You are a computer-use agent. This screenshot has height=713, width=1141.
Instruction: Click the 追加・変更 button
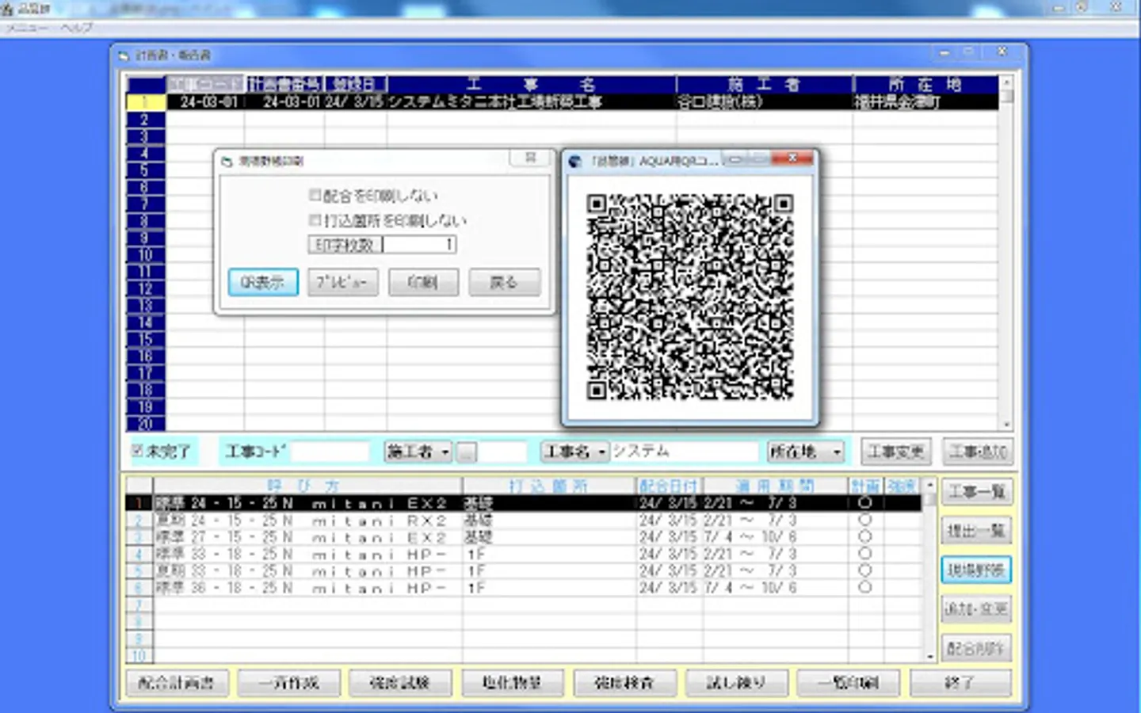pos(976,608)
